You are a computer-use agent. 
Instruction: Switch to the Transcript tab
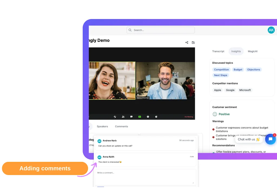(218, 51)
